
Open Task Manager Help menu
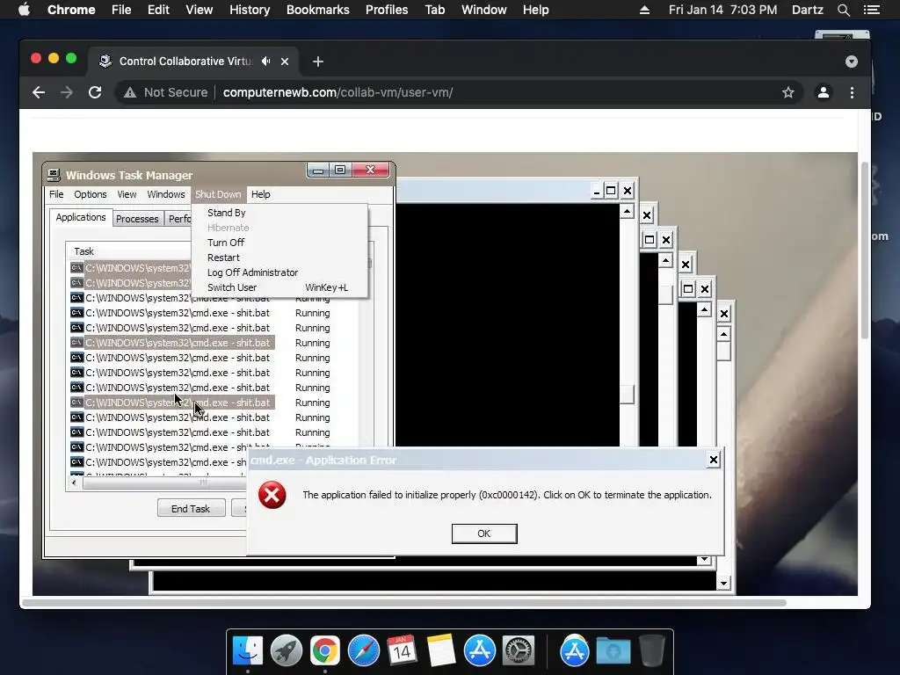(x=260, y=194)
